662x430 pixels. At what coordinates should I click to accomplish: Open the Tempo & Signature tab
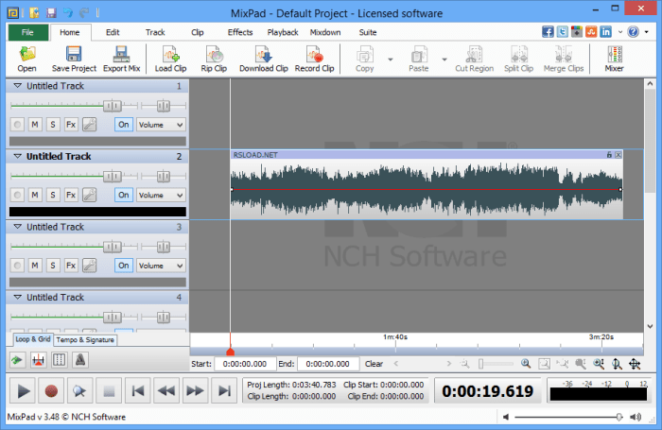pos(85,339)
